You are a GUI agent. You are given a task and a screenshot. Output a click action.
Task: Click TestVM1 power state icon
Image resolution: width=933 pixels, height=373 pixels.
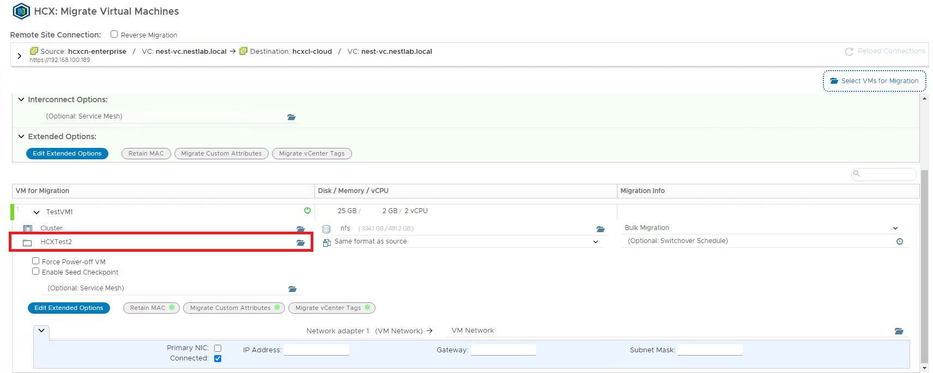pos(307,210)
